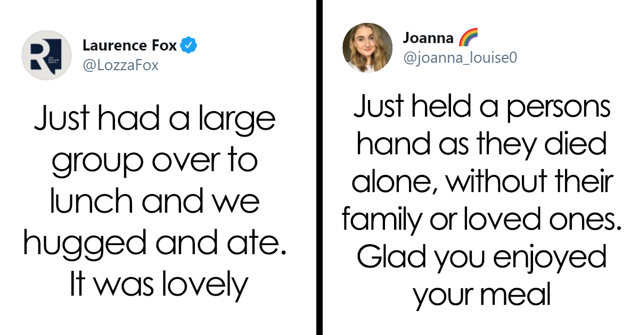Open the @joanna_louise0 handle link

(460, 57)
